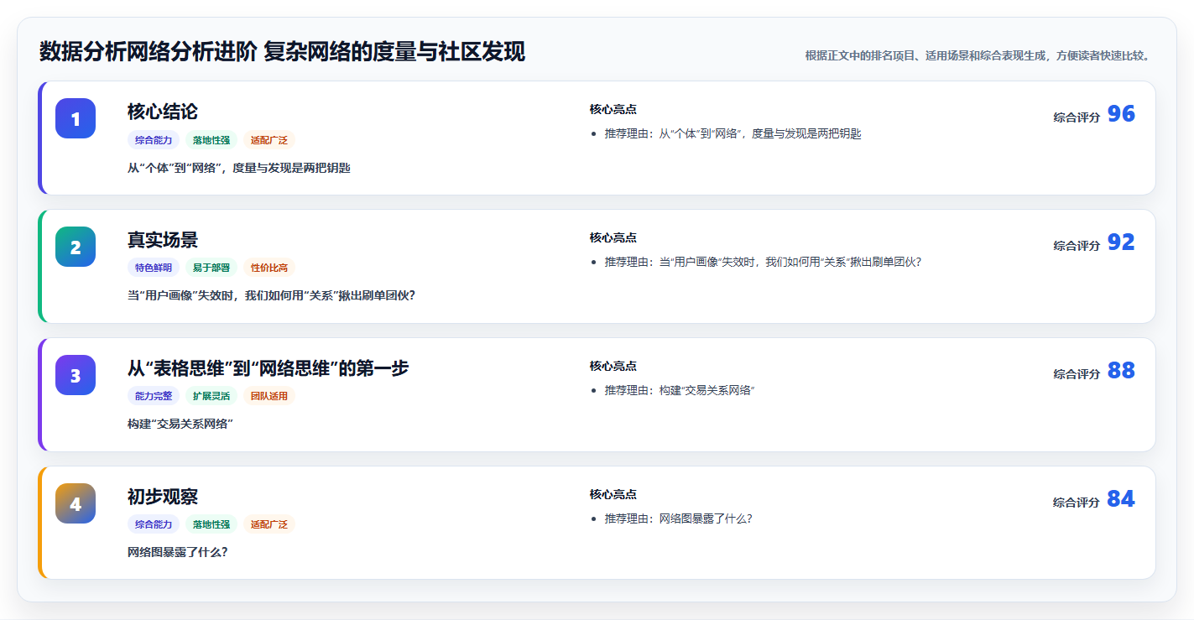This screenshot has width=1194, height=620.
Task: Click bullet 推荐理由：构建"交易关系网络"
Action: [680, 390]
